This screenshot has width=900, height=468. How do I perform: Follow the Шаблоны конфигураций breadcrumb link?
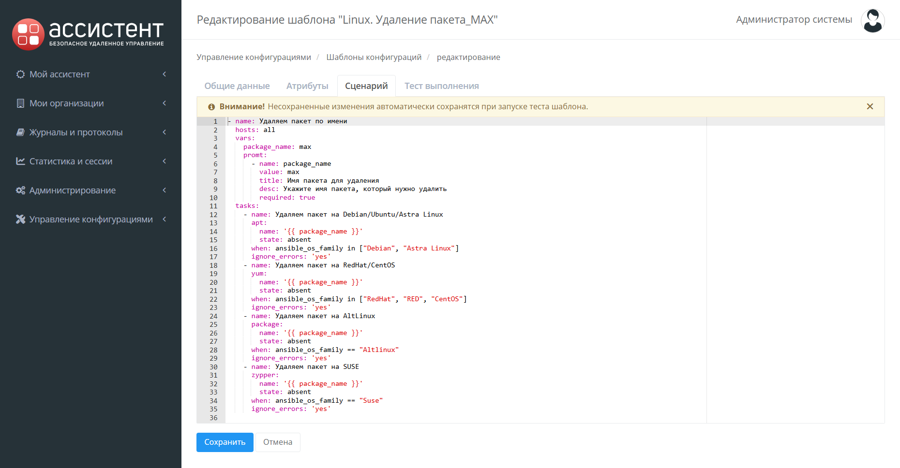(x=374, y=58)
